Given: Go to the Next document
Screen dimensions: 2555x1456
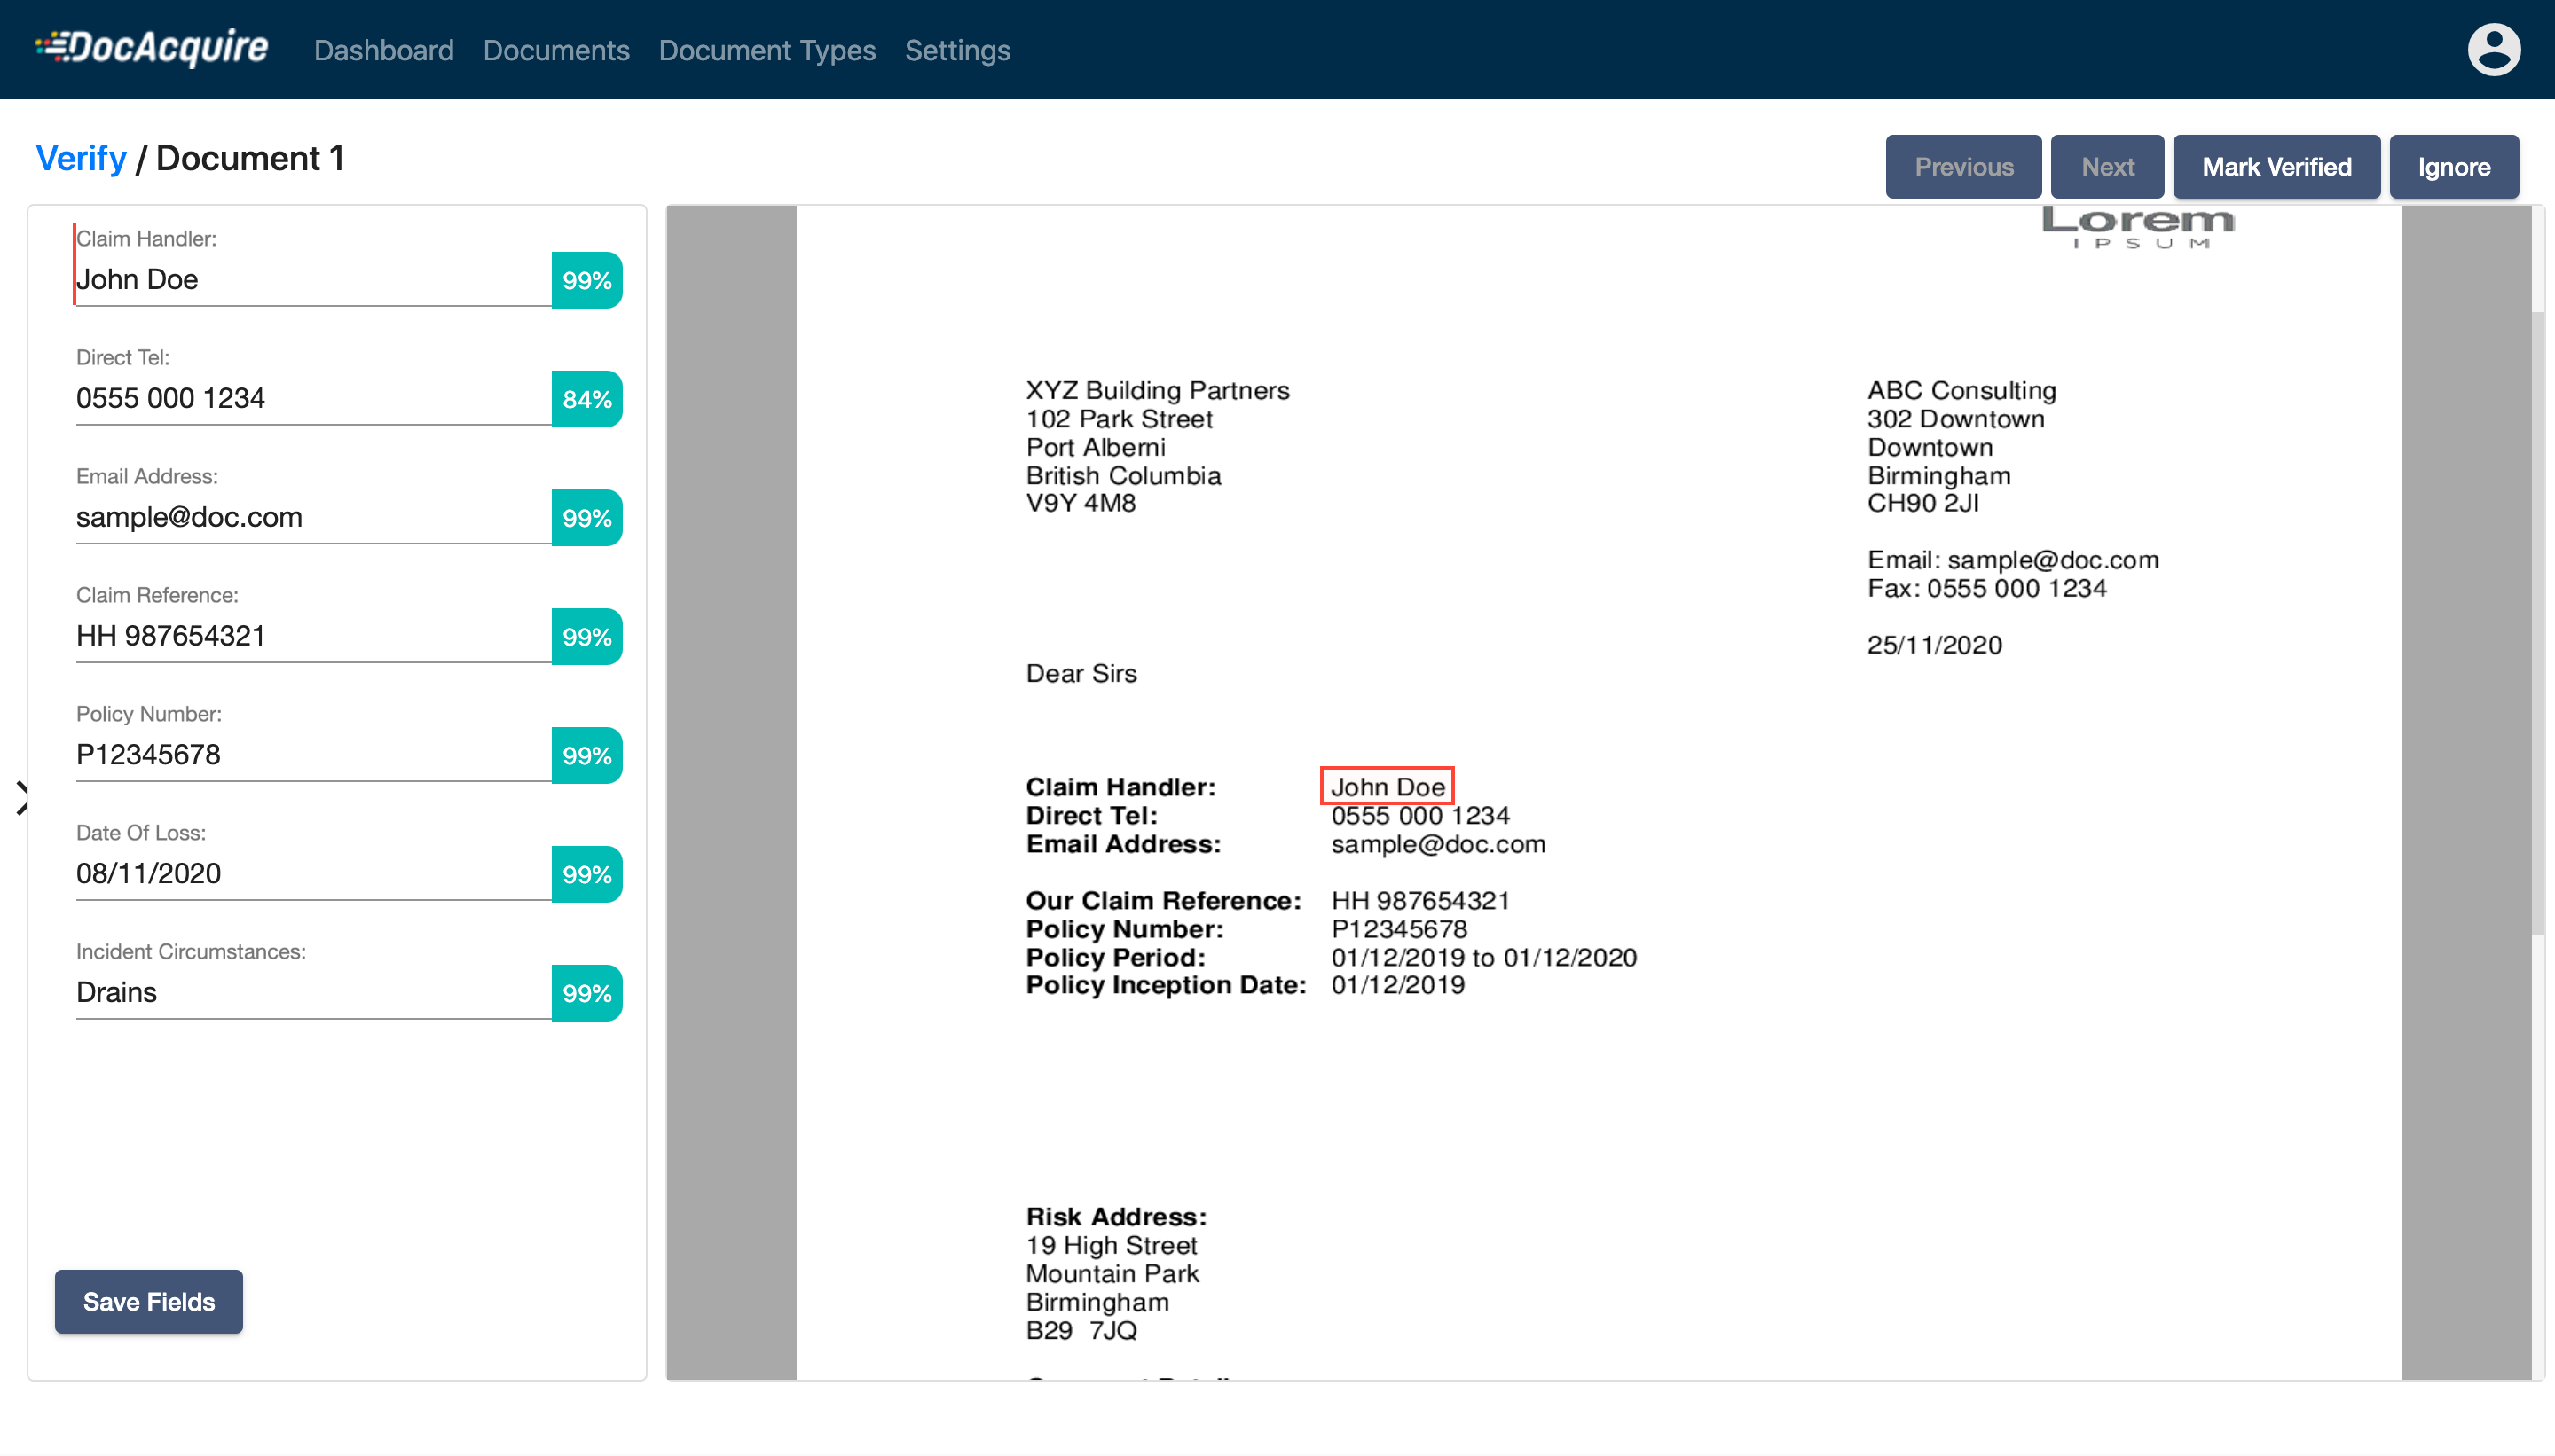Looking at the screenshot, I should 2107,167.
